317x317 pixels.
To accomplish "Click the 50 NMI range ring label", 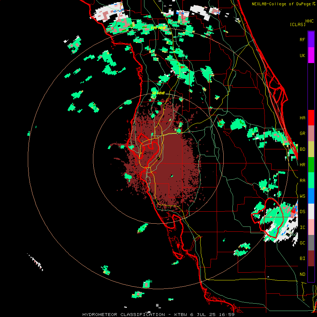I will point(158,93).
